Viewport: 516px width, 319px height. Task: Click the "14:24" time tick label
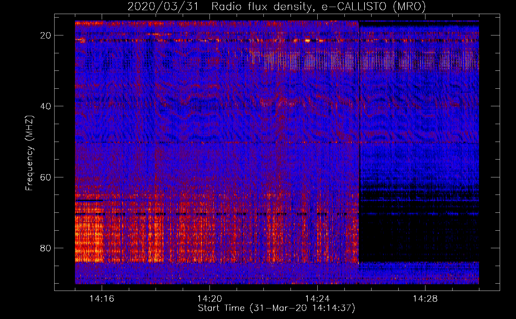pos(317,299)
